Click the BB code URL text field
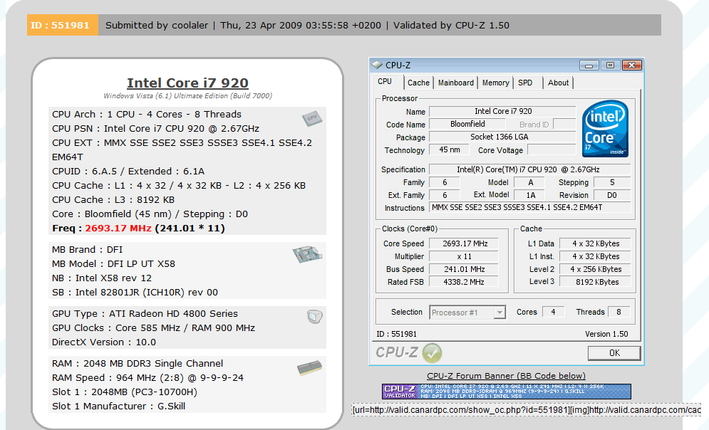Image resolution: width=709 pixels, height=430 pixels. click(527, 409)
